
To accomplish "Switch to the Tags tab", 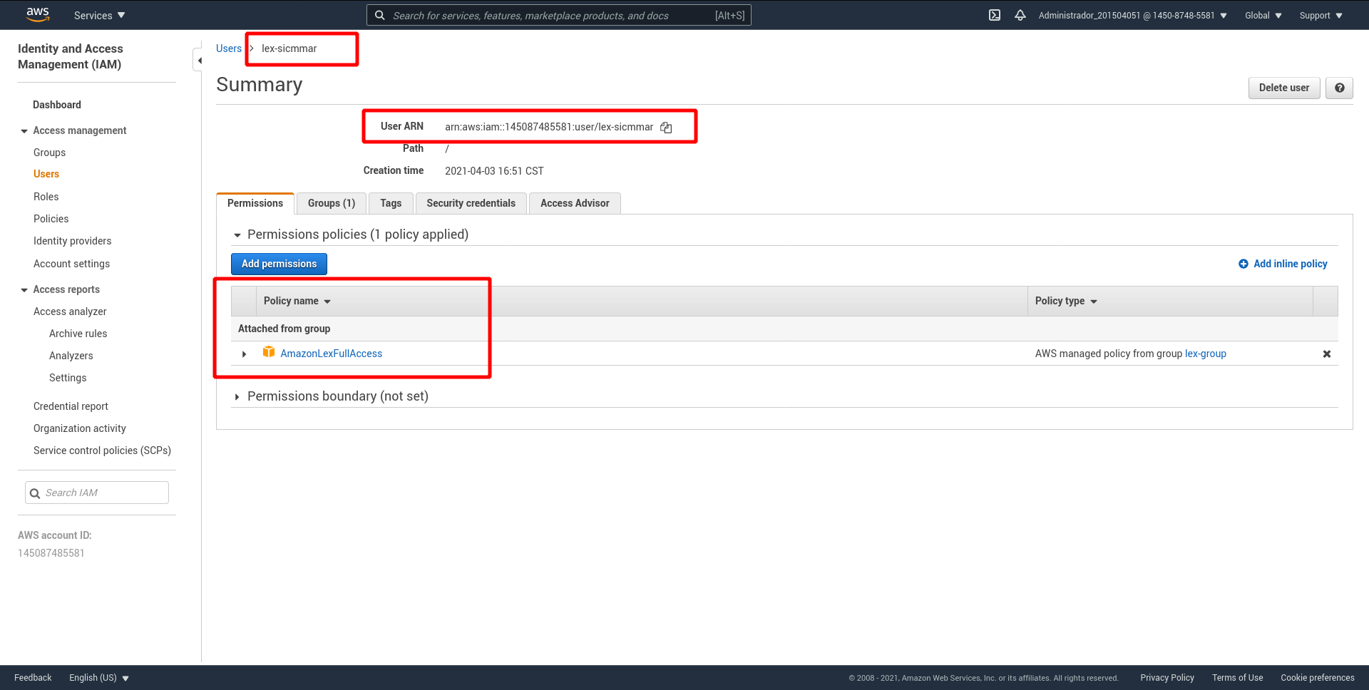I will (x=391, y=203).
